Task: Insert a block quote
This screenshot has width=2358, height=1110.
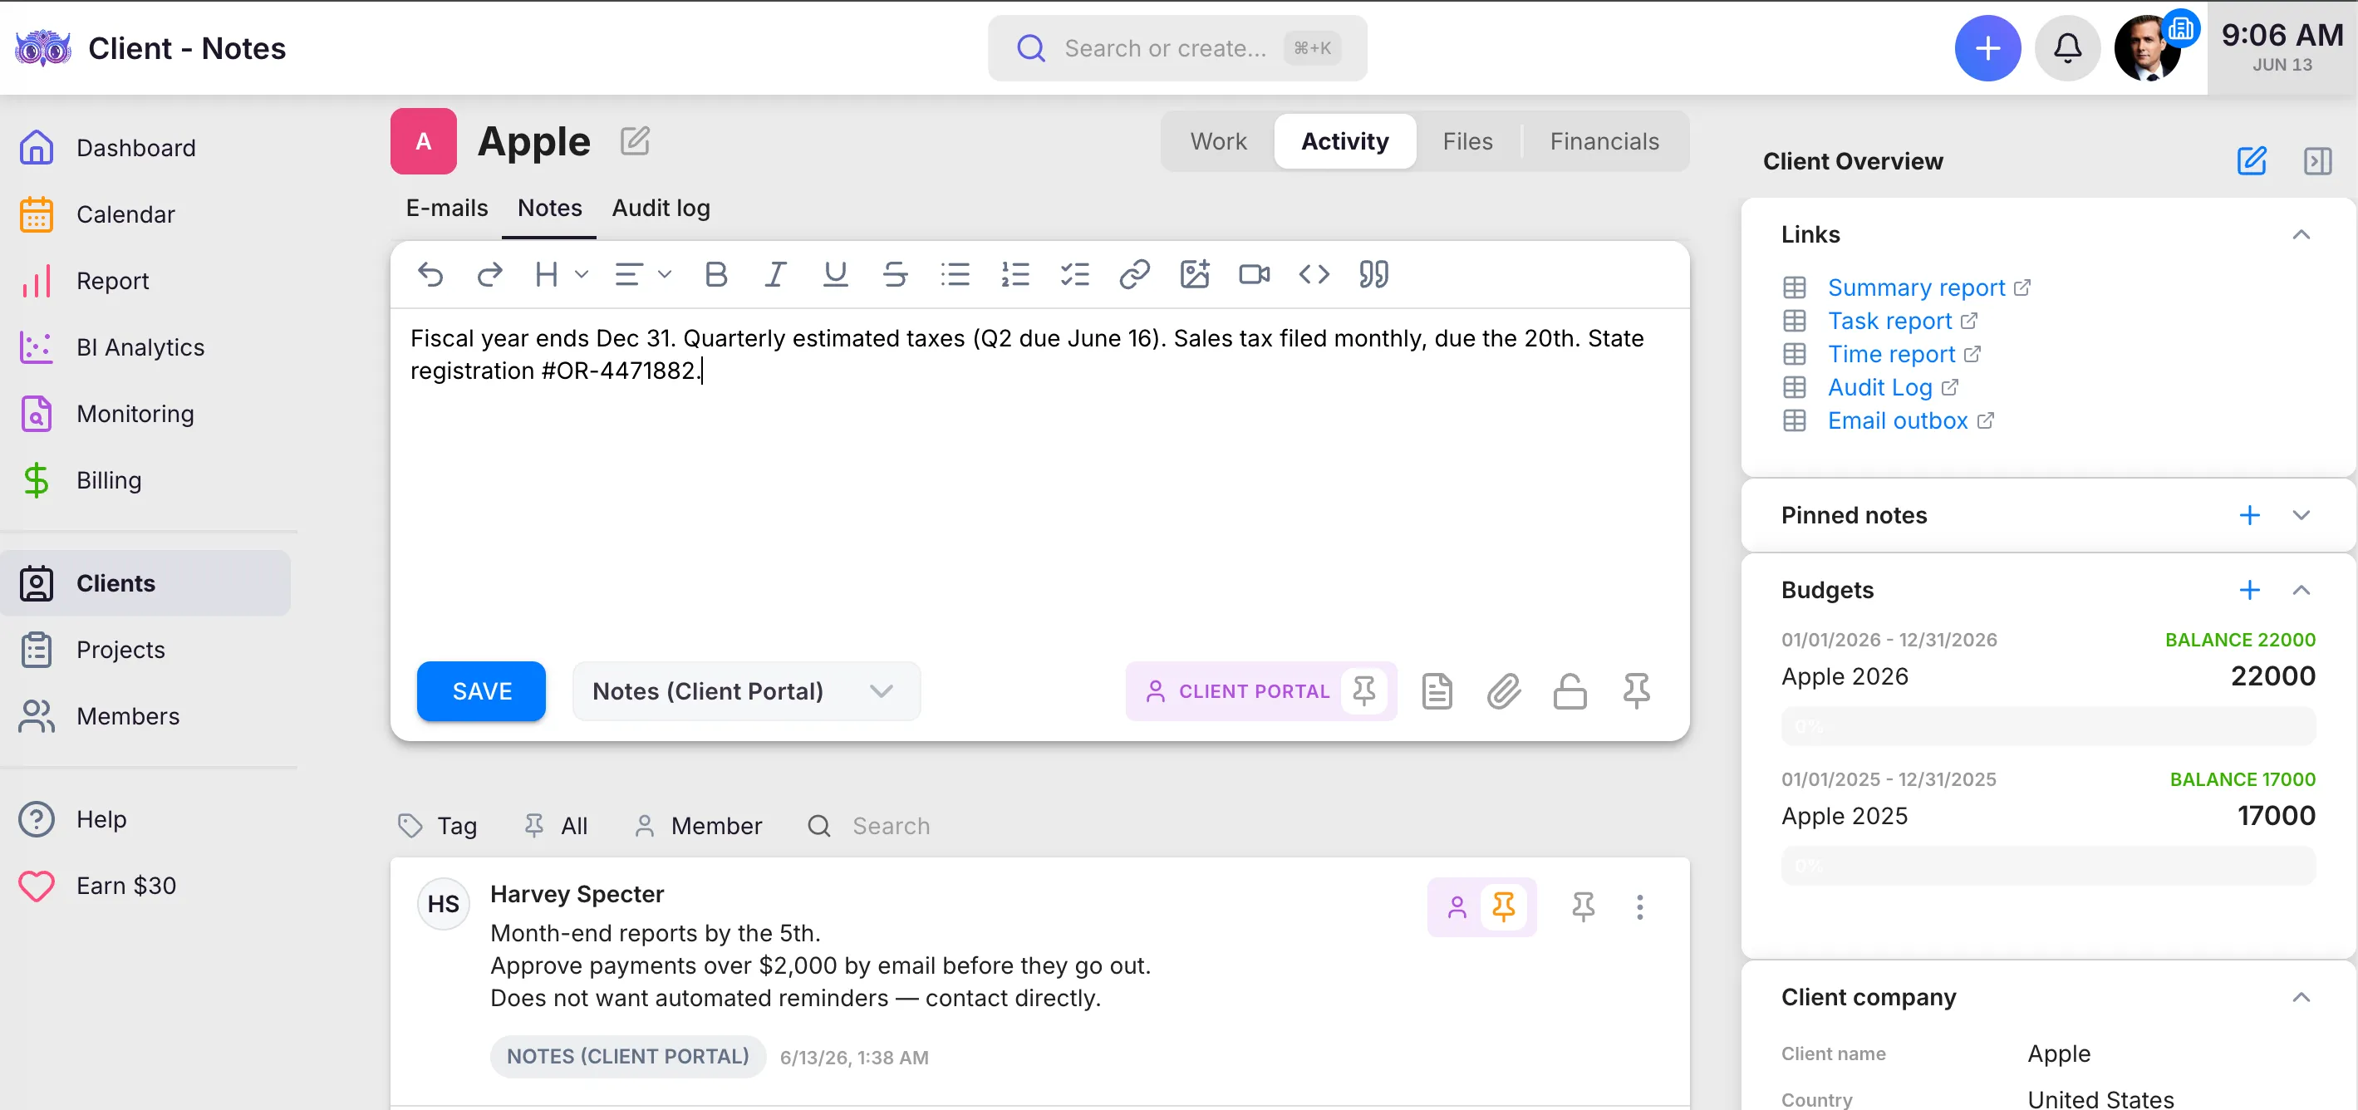Action: pos(1373,274)
